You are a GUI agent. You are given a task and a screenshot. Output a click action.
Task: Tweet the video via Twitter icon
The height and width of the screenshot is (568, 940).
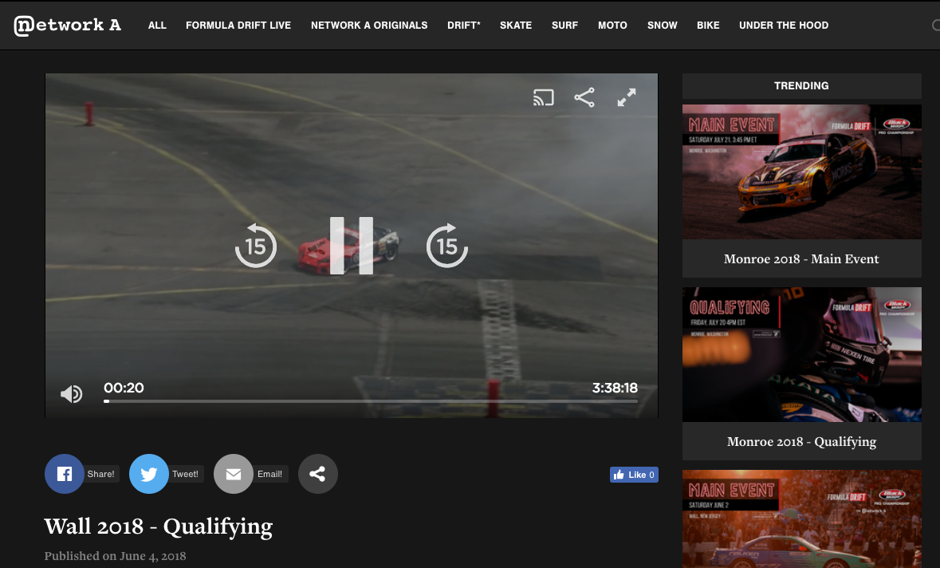click(148, 474)
